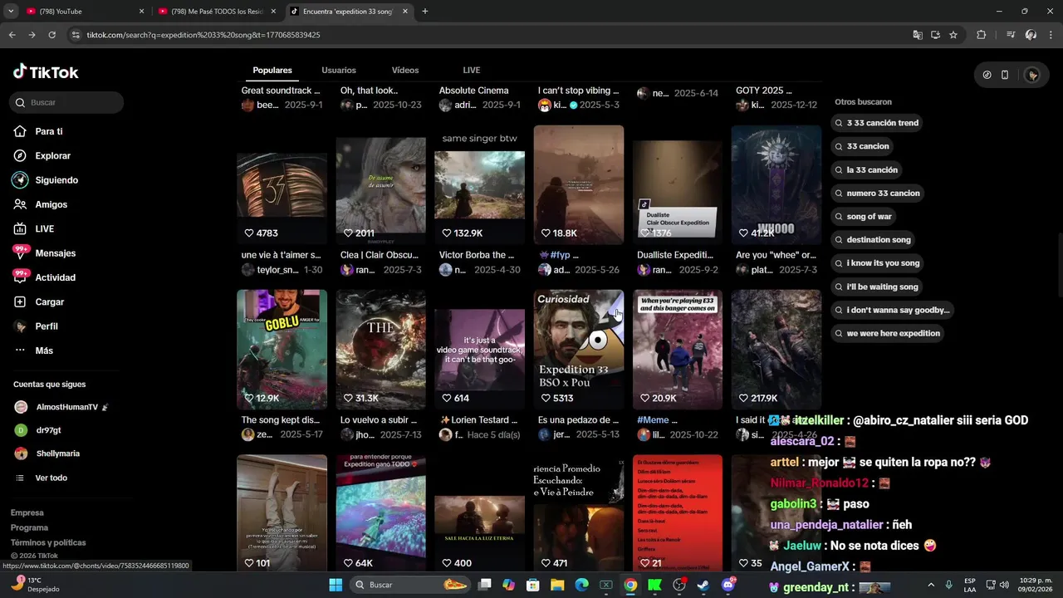Image resolution: width=1063 pixels, height=598 pixels.
Task: Click the '#Meme' hashtag caption
Action: click(x=657, y=420)
